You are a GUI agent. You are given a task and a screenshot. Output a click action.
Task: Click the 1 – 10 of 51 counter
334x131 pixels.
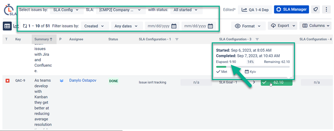pos(39,26)
